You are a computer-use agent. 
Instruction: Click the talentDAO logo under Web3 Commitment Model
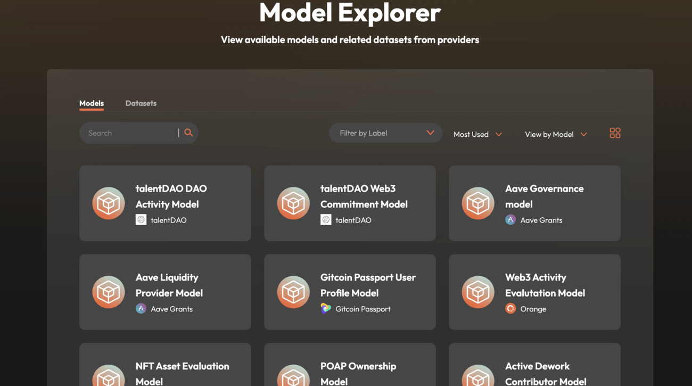click(x=326, y=220)
